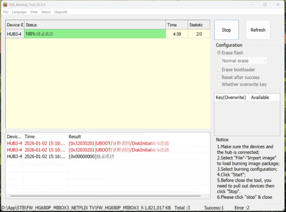Click the Statistic column header
The width and height of the screenshot is (286, 212).
199,25
